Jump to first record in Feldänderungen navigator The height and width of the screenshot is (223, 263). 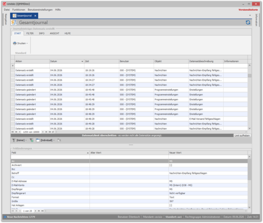tap(13, 211)
